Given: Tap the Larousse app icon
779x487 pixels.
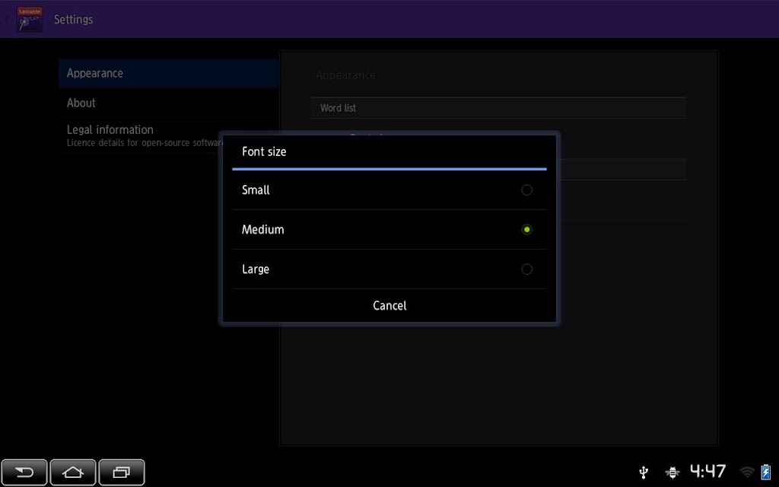Looking at the screenshot, I should [30, 19].
